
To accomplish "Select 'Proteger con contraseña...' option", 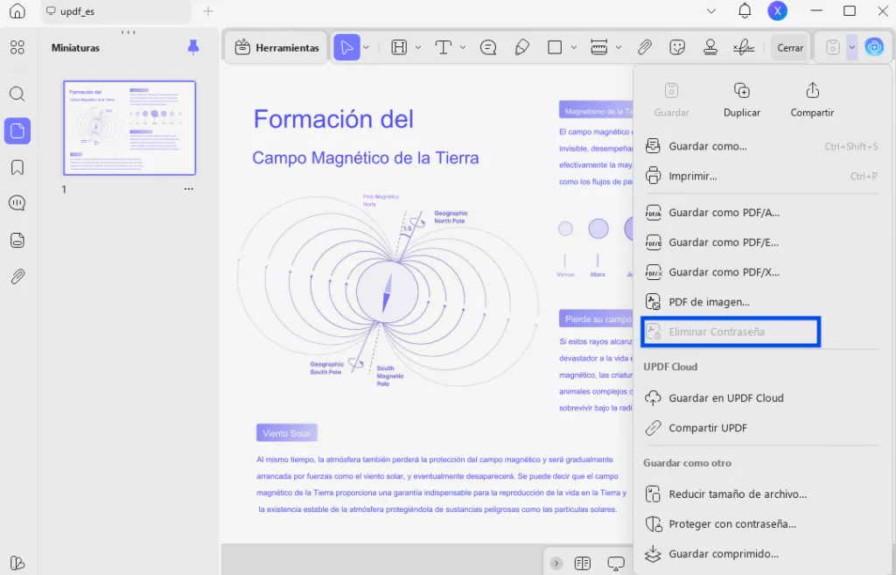I will [x=731, y=524].
